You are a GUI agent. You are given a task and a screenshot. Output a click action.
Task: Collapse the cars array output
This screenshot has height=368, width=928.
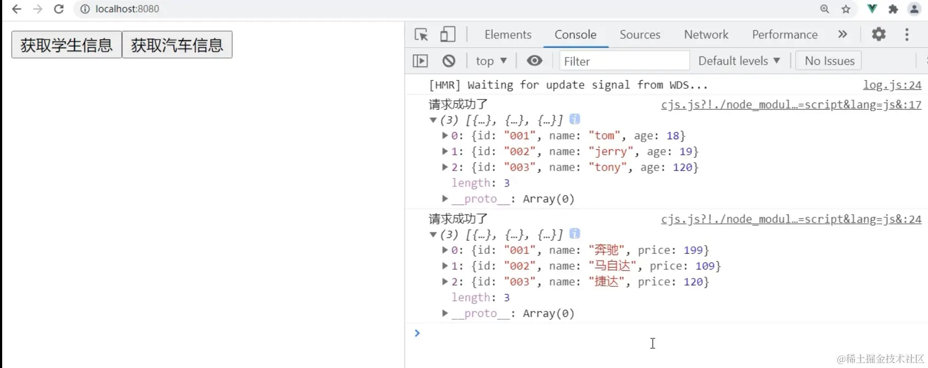(433, 235)
